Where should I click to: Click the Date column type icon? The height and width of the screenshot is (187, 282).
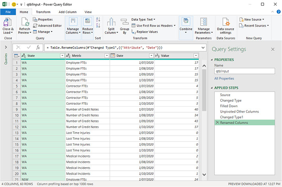pyautogui.click(x=113, y=56)
